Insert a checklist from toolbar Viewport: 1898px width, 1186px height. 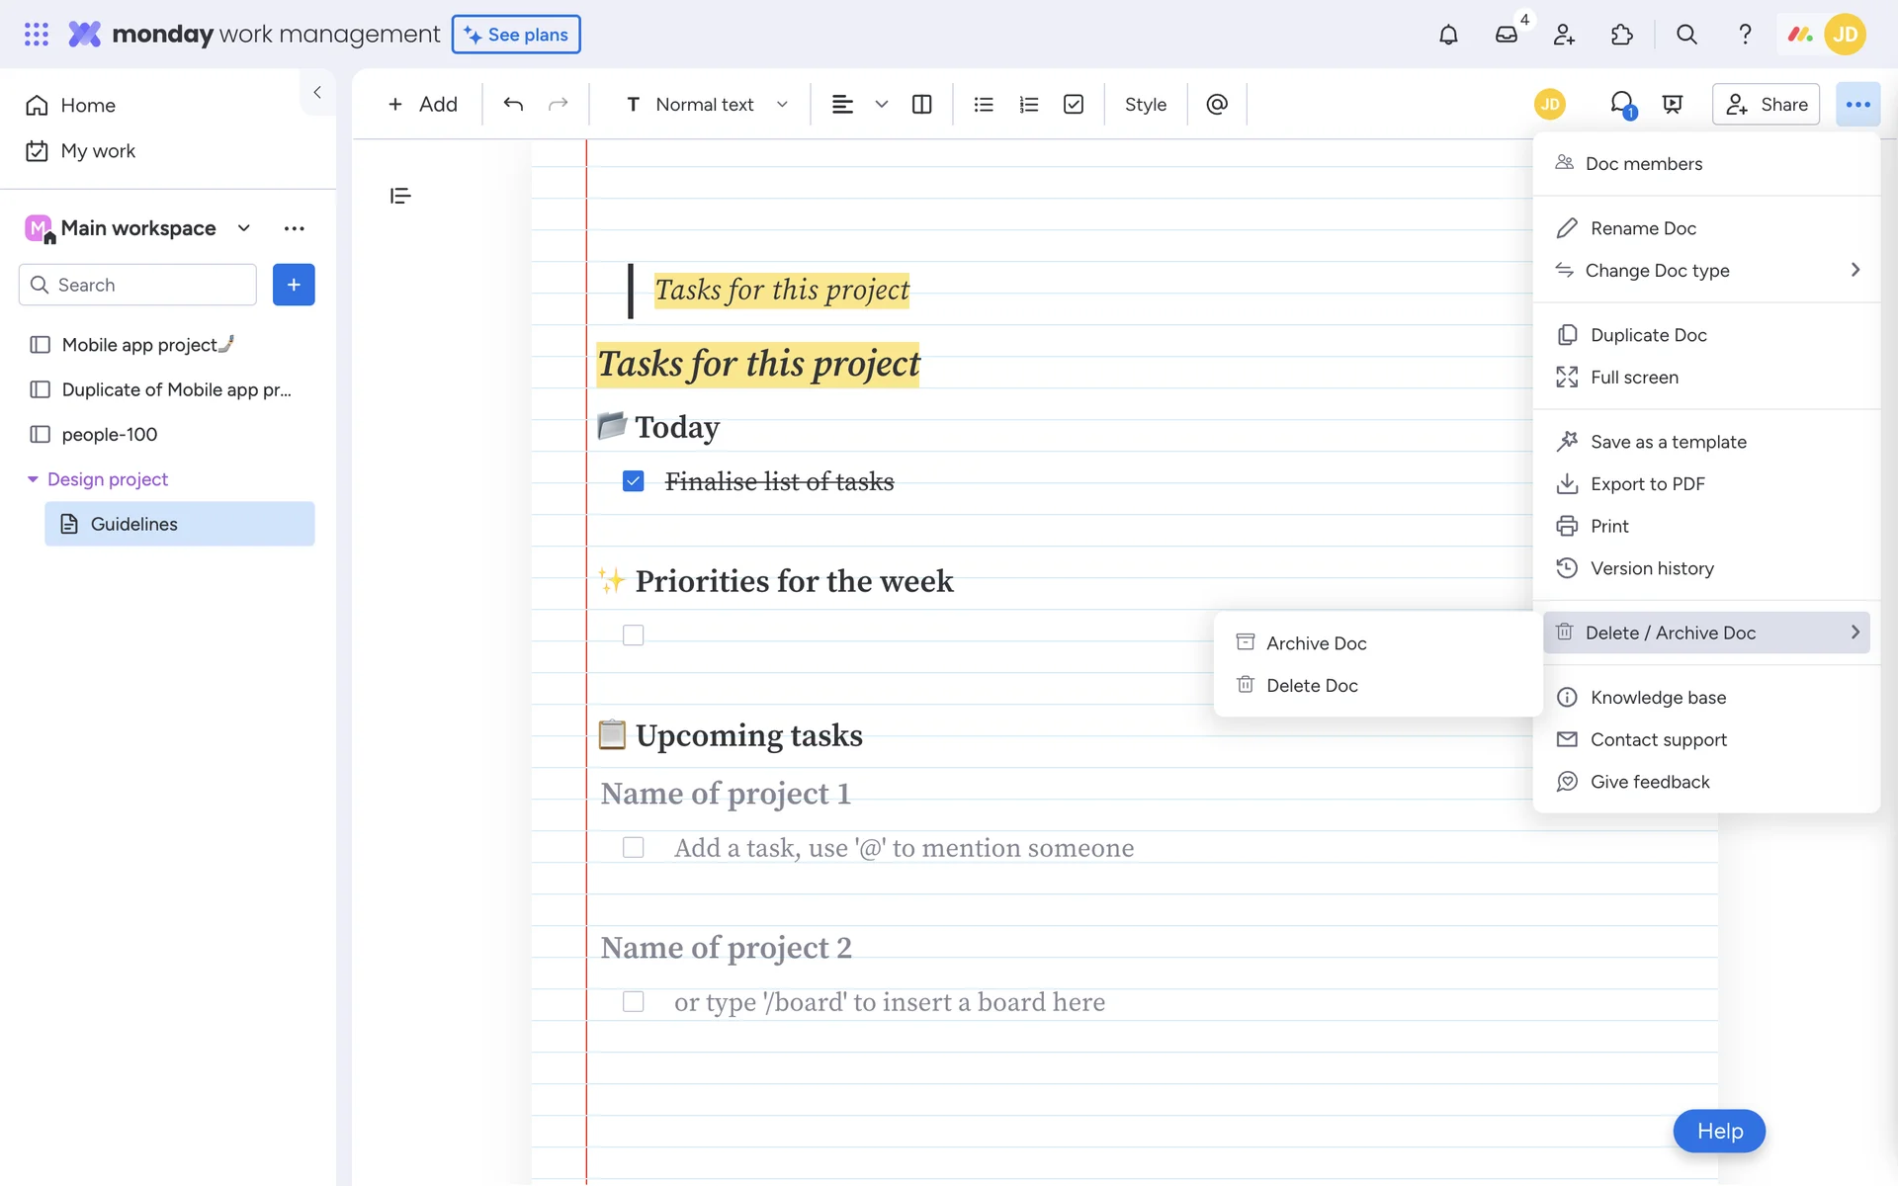(x=1074, y=104)
